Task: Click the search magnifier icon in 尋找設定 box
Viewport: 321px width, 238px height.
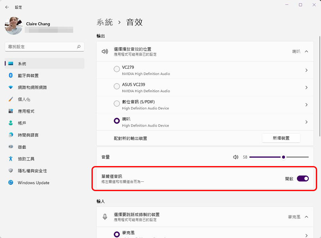Action: coord(79,47)
